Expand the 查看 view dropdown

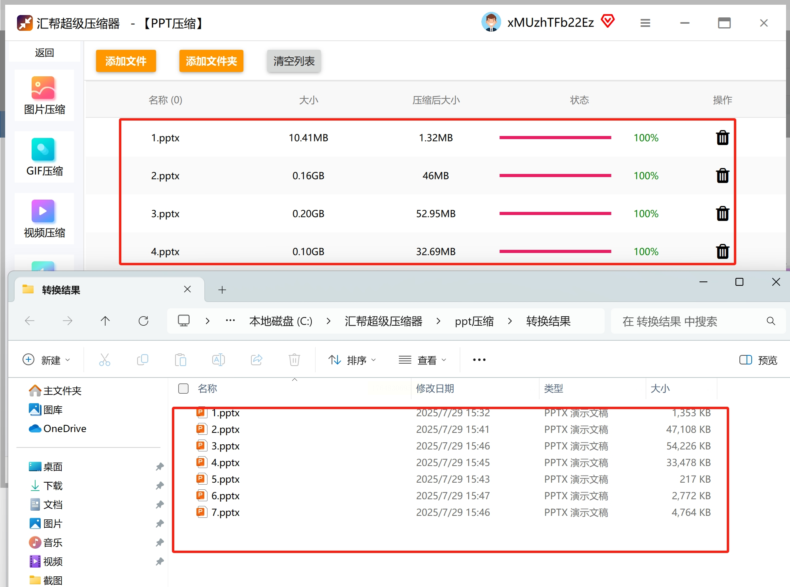pos(422,360)
